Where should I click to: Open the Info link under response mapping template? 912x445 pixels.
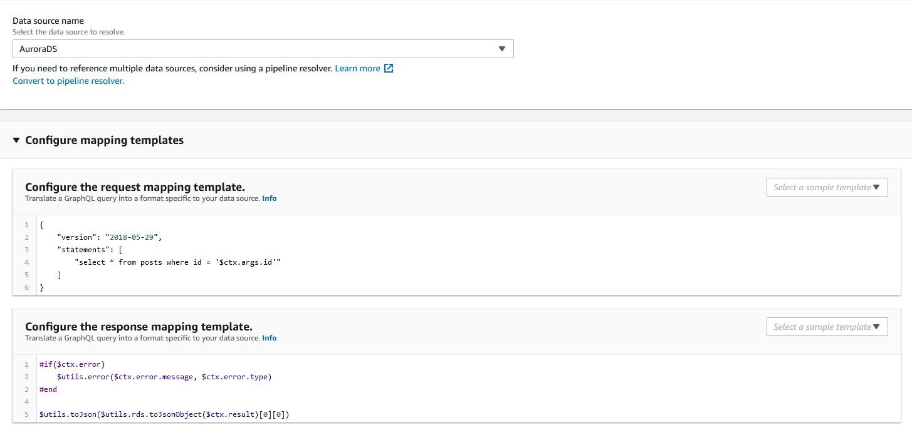click(x=269, y=338)
